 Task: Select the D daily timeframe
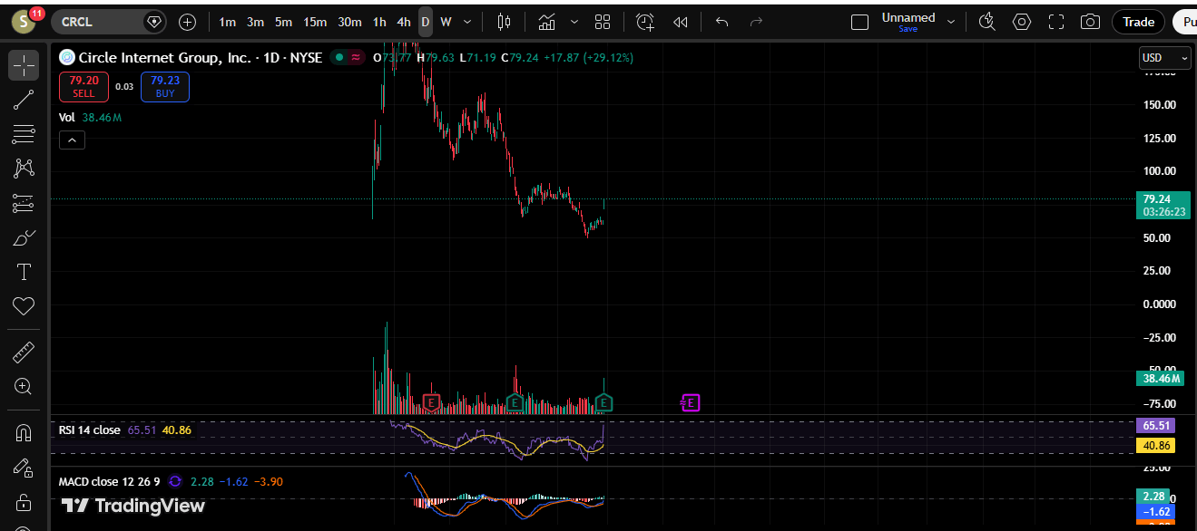click(425, 22)
